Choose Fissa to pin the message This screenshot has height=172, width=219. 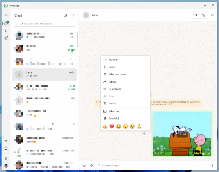coord(125,96)
